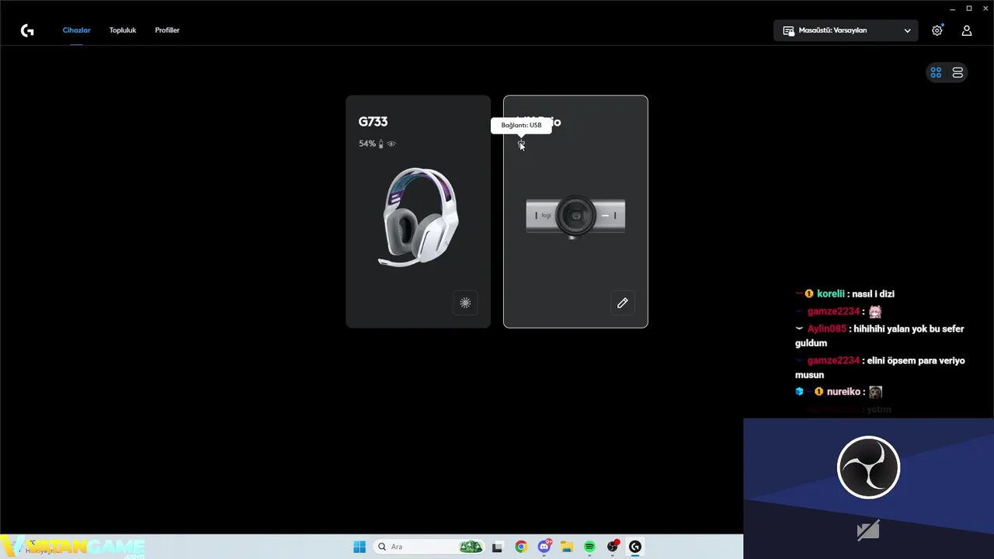Select the Logitech webcam image

[575, 215]
